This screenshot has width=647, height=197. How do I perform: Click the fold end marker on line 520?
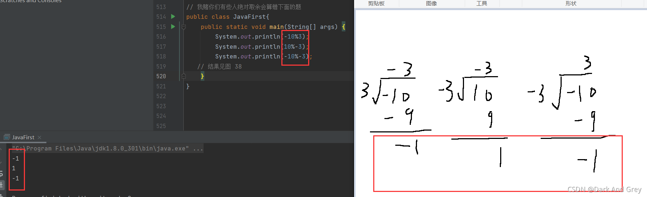(x=184, y=76)
